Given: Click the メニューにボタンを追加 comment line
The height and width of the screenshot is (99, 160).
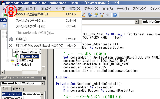Looking at the screenshot, I should click(x=85, y=54).
